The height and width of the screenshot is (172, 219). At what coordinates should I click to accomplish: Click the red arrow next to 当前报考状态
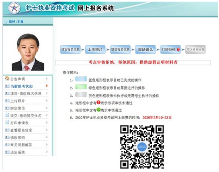click(47, 86)
